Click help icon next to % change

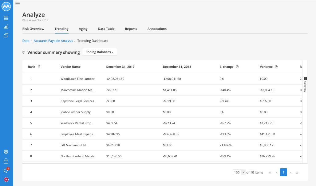237,67
